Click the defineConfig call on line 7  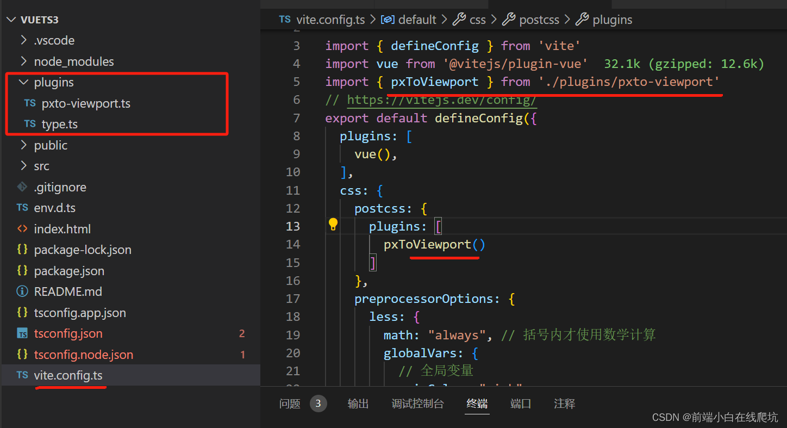(478, 118)
